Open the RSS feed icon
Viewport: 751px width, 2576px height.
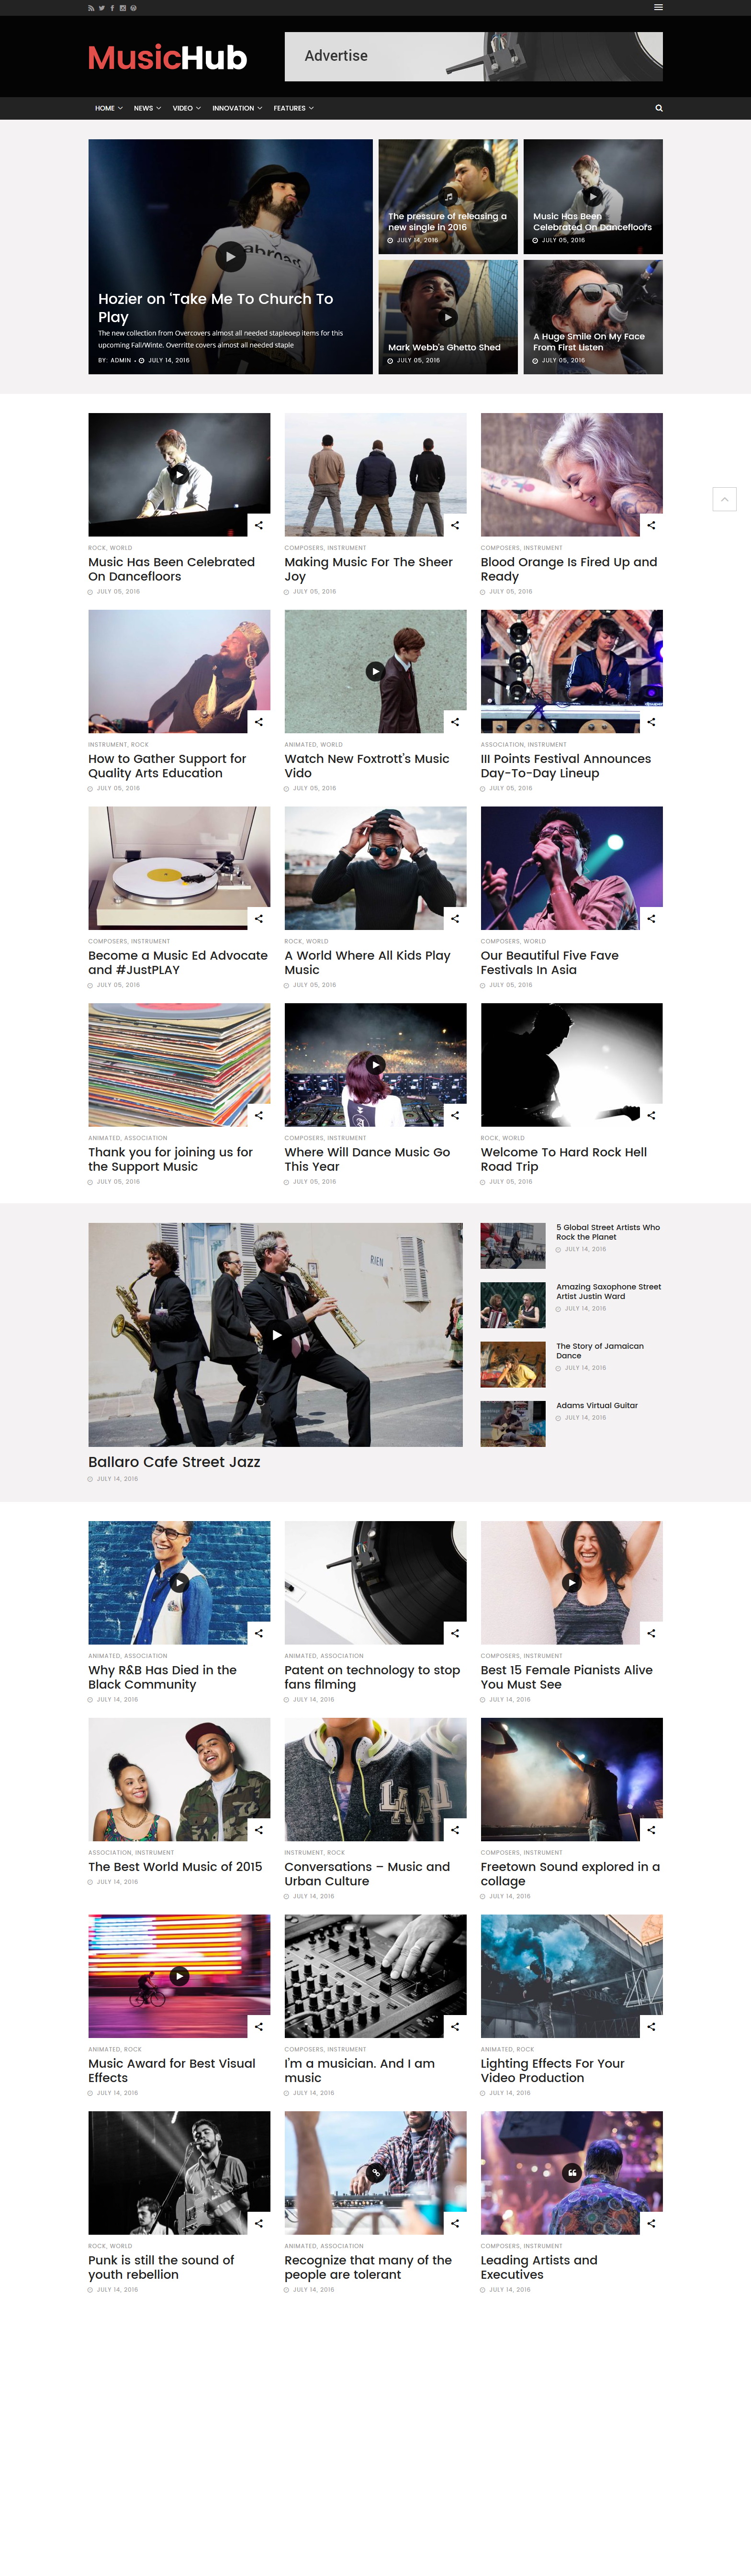[x=91, y=7]
